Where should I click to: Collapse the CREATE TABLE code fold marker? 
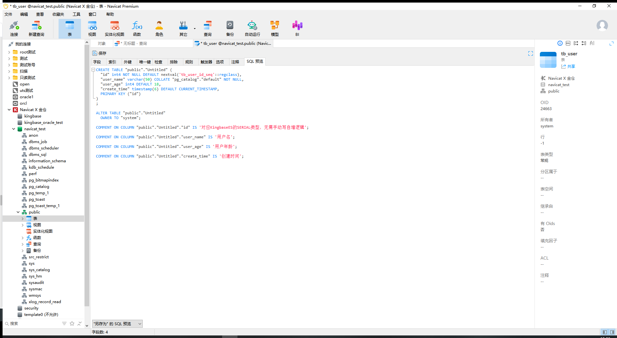(x=93, y=69)
